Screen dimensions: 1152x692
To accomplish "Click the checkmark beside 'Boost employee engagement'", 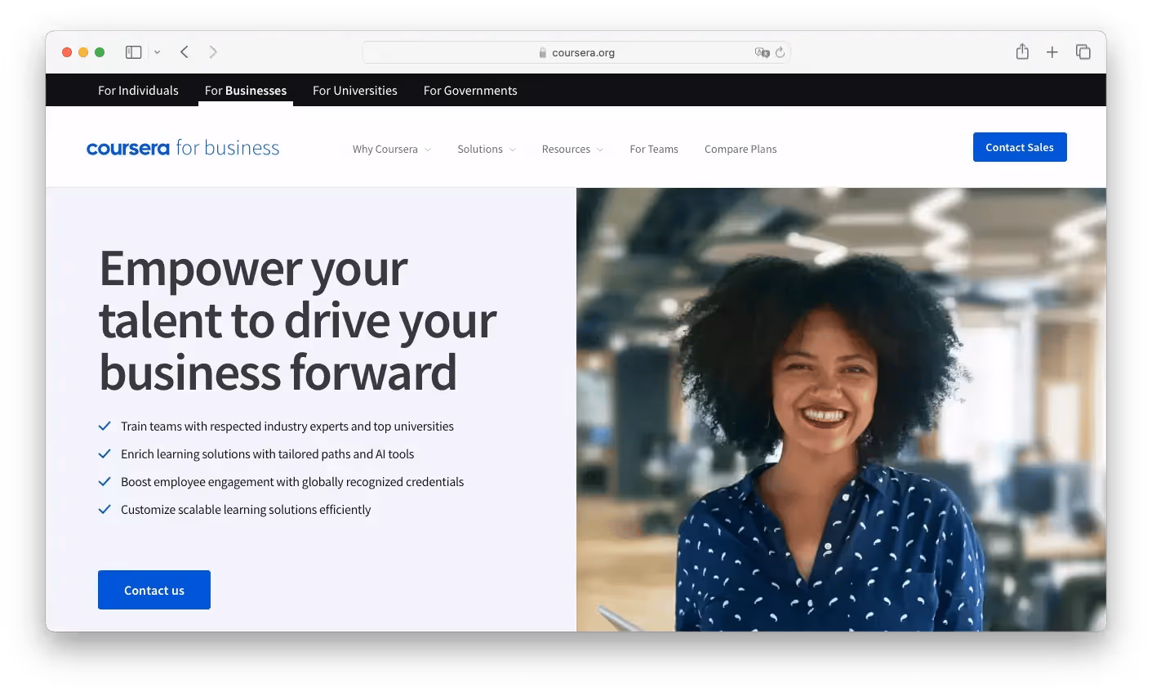I will coord(105,481).
